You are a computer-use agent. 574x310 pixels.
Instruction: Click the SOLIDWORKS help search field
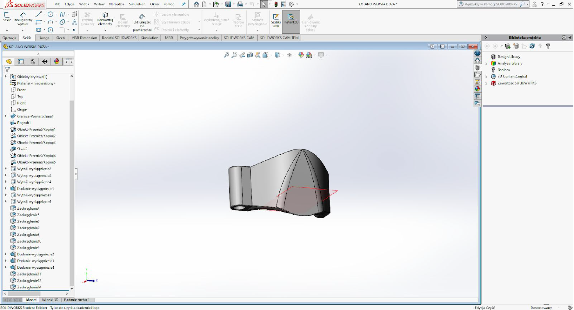pos(491,4)
